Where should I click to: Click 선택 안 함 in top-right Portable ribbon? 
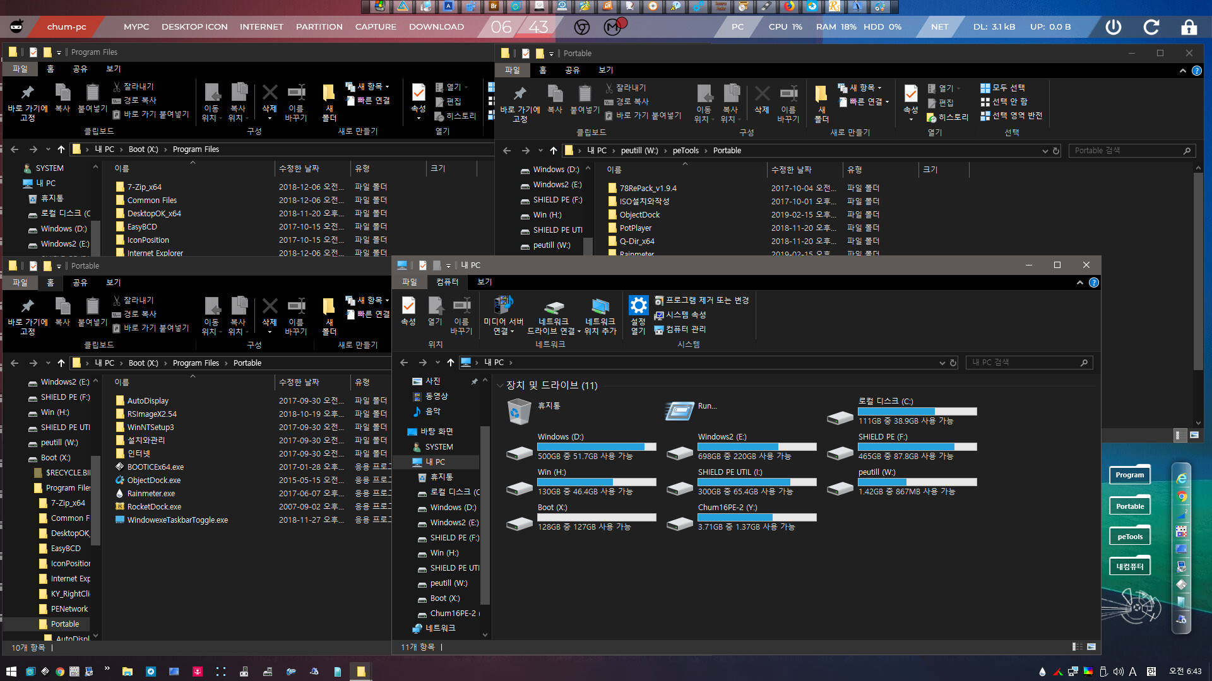pos(1004,102)
